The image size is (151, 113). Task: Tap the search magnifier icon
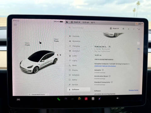click(70, 28)
